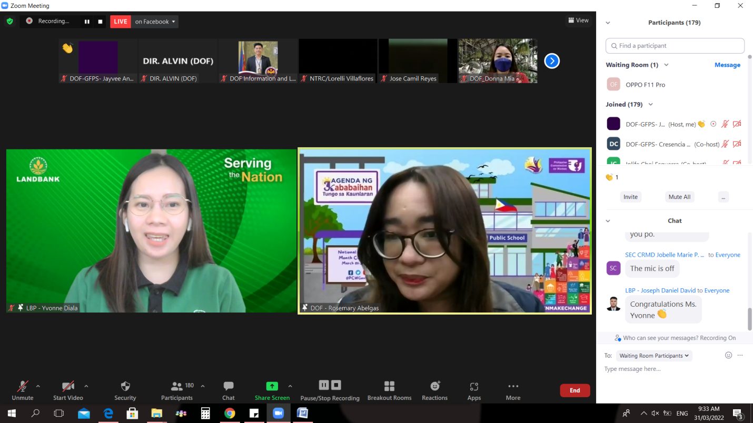Toggle mute icon for DOF-GFPS host row

point(725,124)
